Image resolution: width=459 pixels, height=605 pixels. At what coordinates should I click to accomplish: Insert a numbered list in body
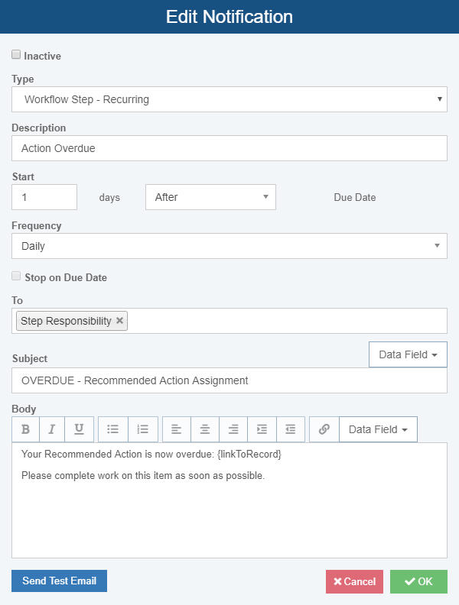143,429
